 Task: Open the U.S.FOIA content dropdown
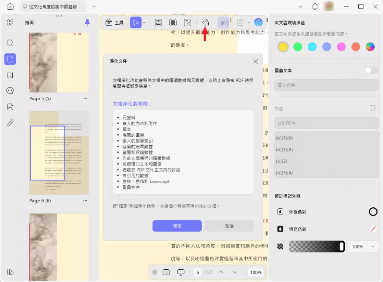326,123
